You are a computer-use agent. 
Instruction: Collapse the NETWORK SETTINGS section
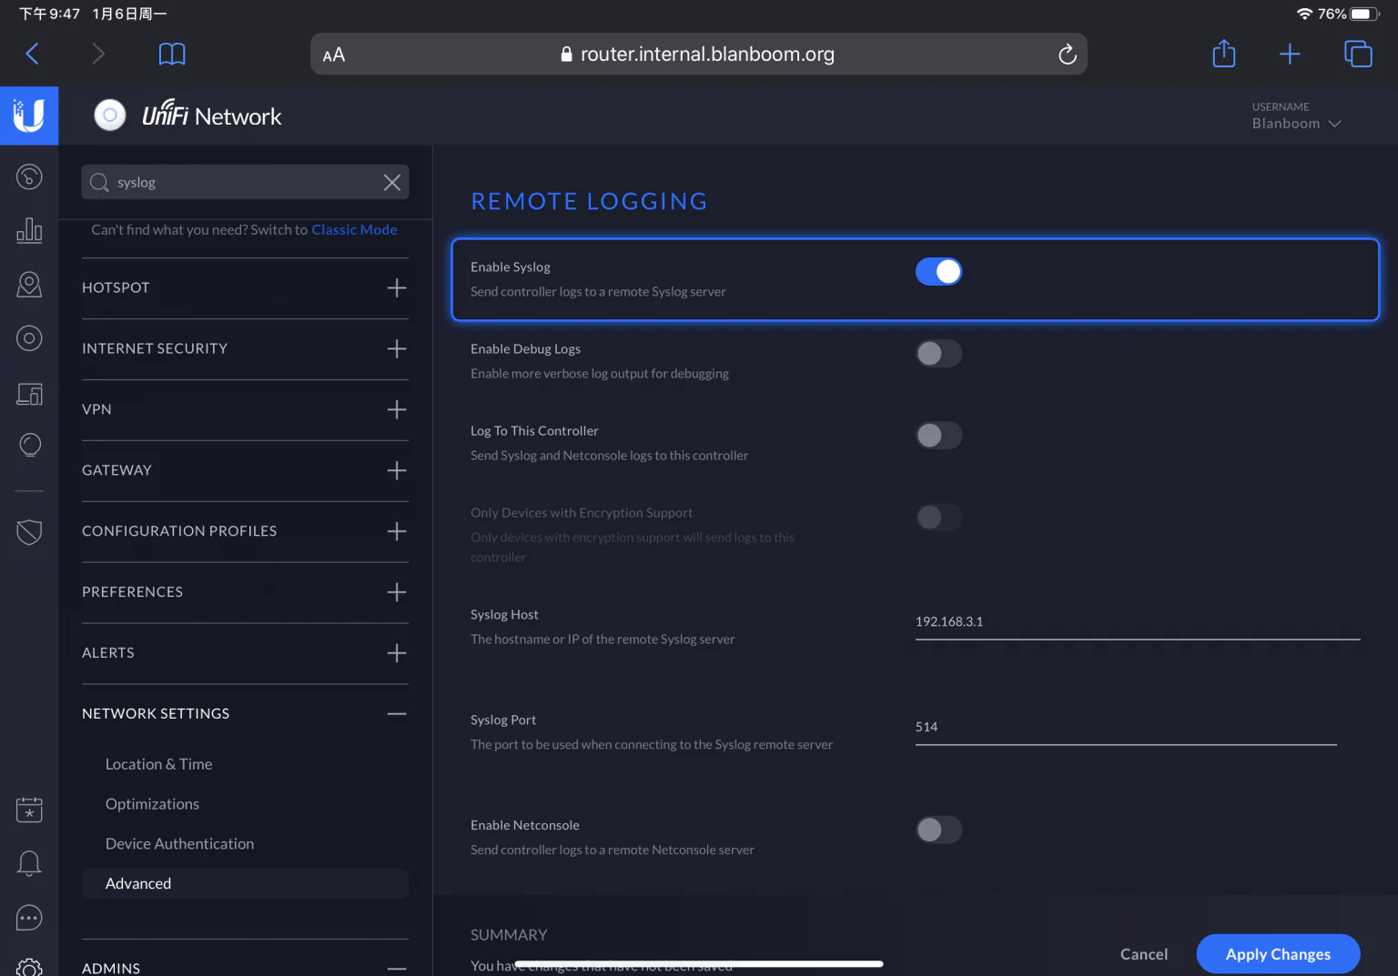pos(396,713)
